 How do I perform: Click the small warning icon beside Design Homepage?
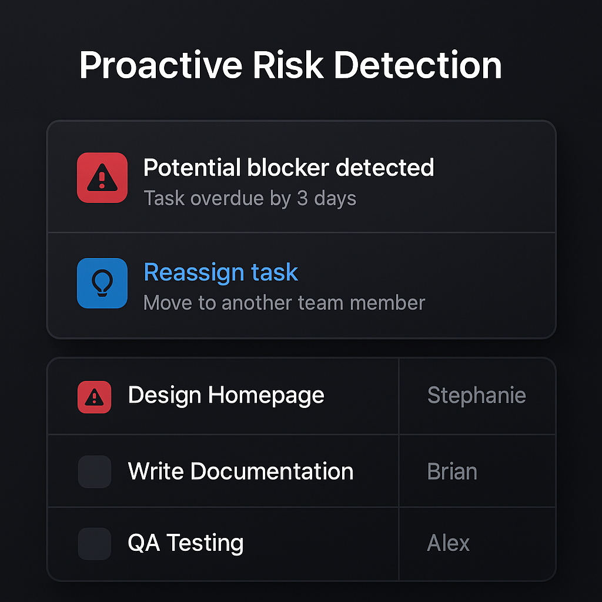94,397
